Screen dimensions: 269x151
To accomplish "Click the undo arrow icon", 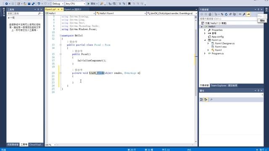I will coord(39,4).
